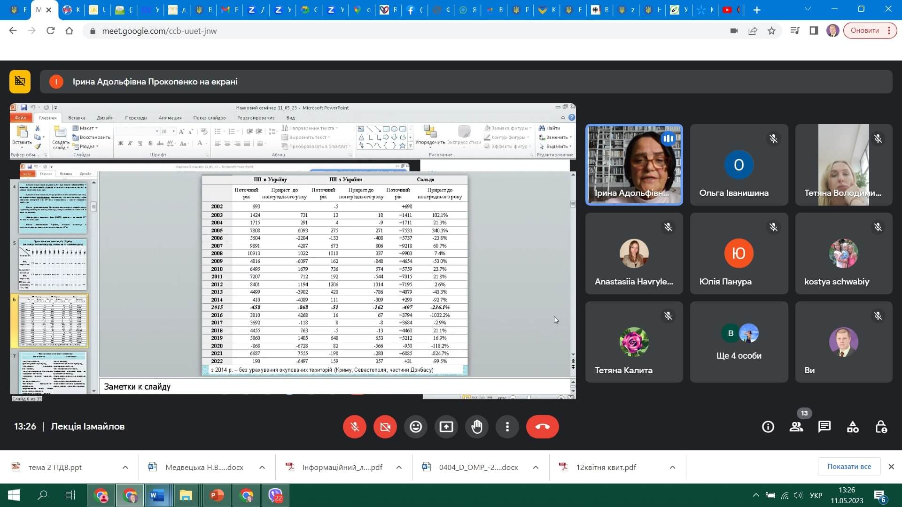
Task: Open the Ще 4 особи tile
Action: click(x=739, y=342)
